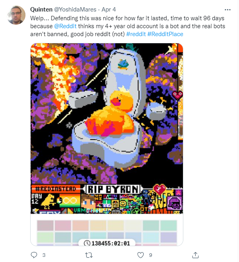The height and width of the screenshot is (262, 239).
Task: Click the retweet arrows icon
Action: pyautogui.click(x=89, y=255)
